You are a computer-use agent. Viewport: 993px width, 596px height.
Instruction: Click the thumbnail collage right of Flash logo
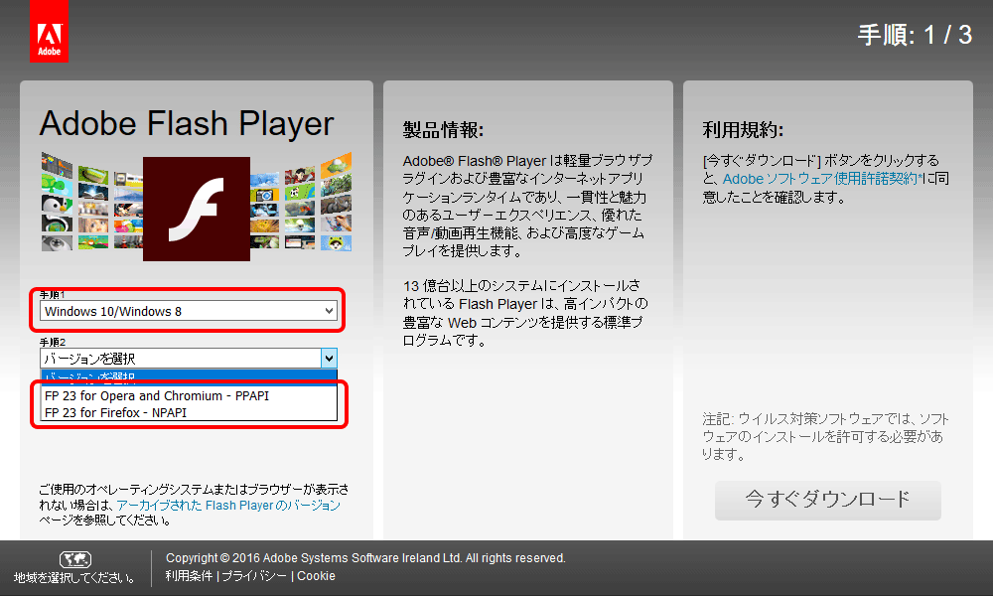click(x=301, y=202)
